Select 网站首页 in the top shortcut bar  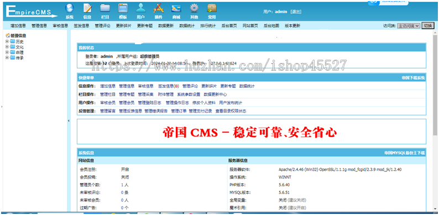[250, 26]
